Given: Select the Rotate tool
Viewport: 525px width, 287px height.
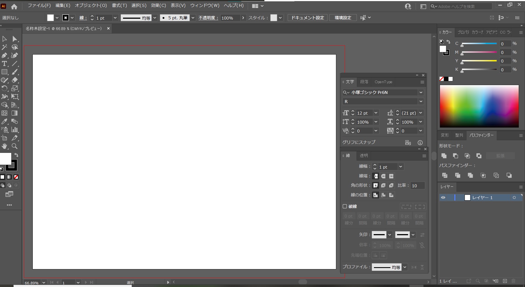Looking at the screenshot, I should click(4, 88).
